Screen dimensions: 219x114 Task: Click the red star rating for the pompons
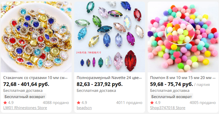(152, 103)
